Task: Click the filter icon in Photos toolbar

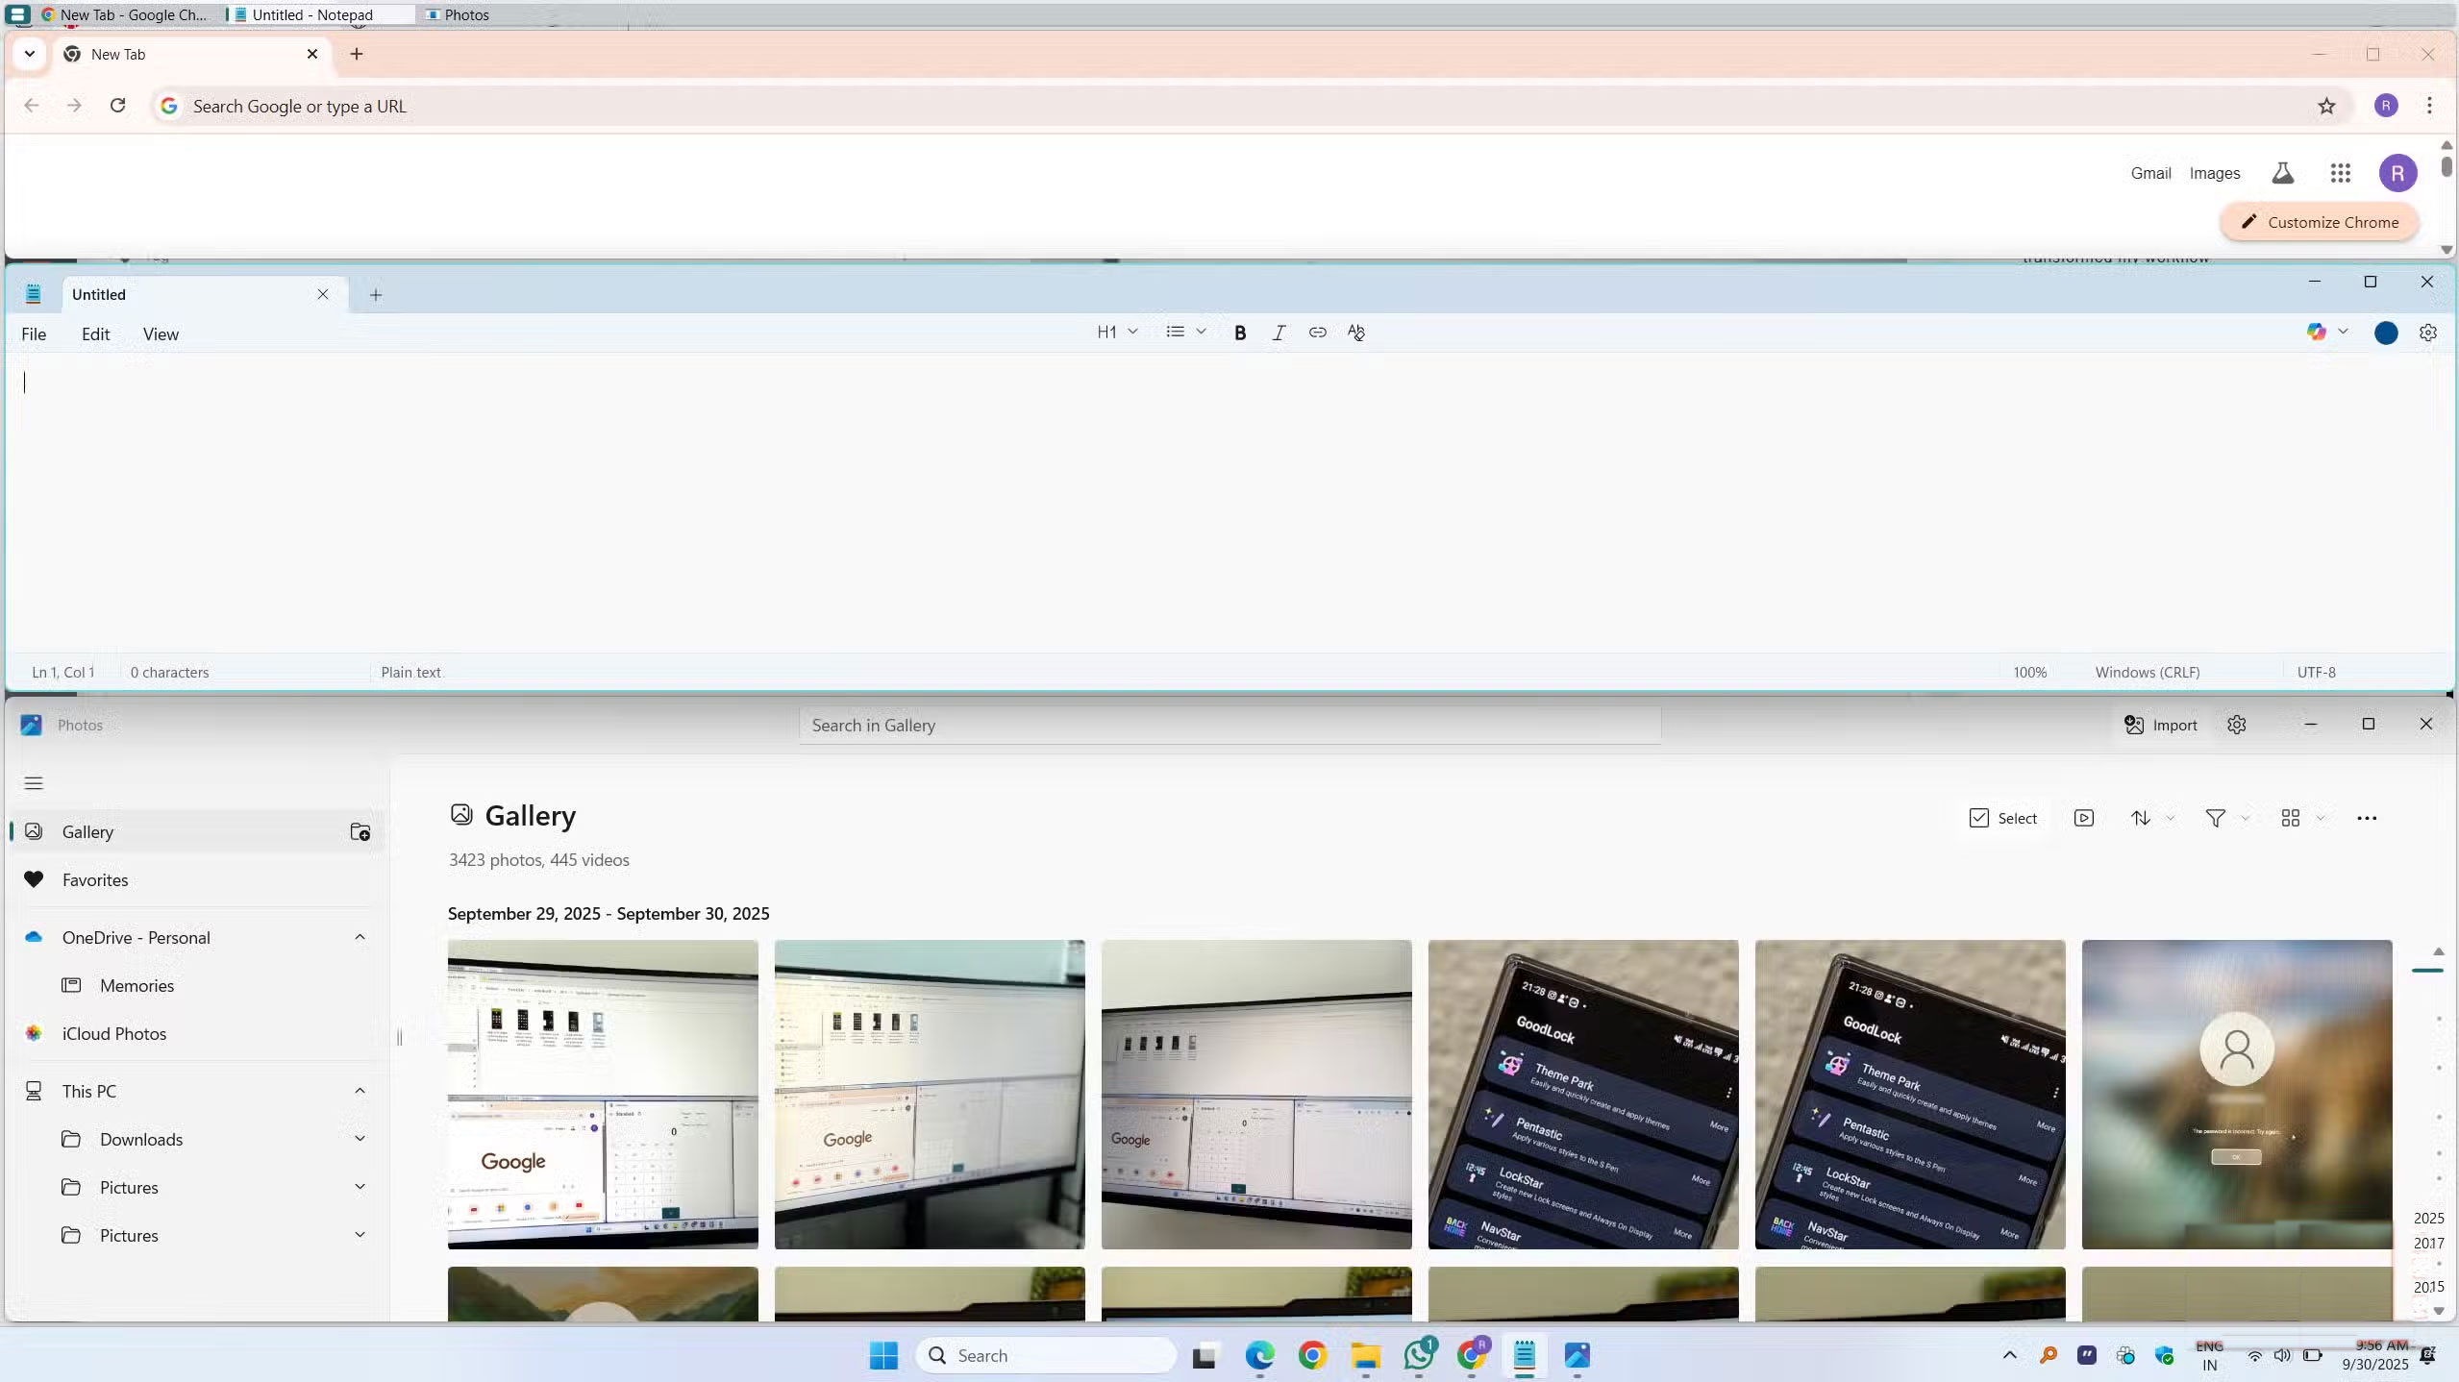Action: click(x=2214, y=817)
